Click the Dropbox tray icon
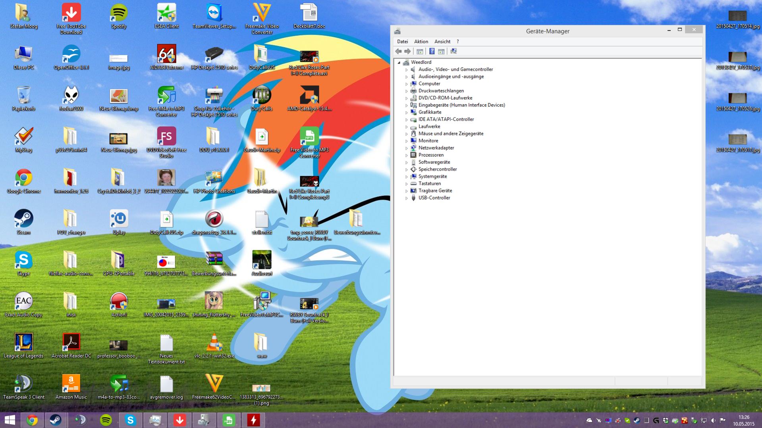Viewport: 762px width, 428px height. (x=666, y=420)
